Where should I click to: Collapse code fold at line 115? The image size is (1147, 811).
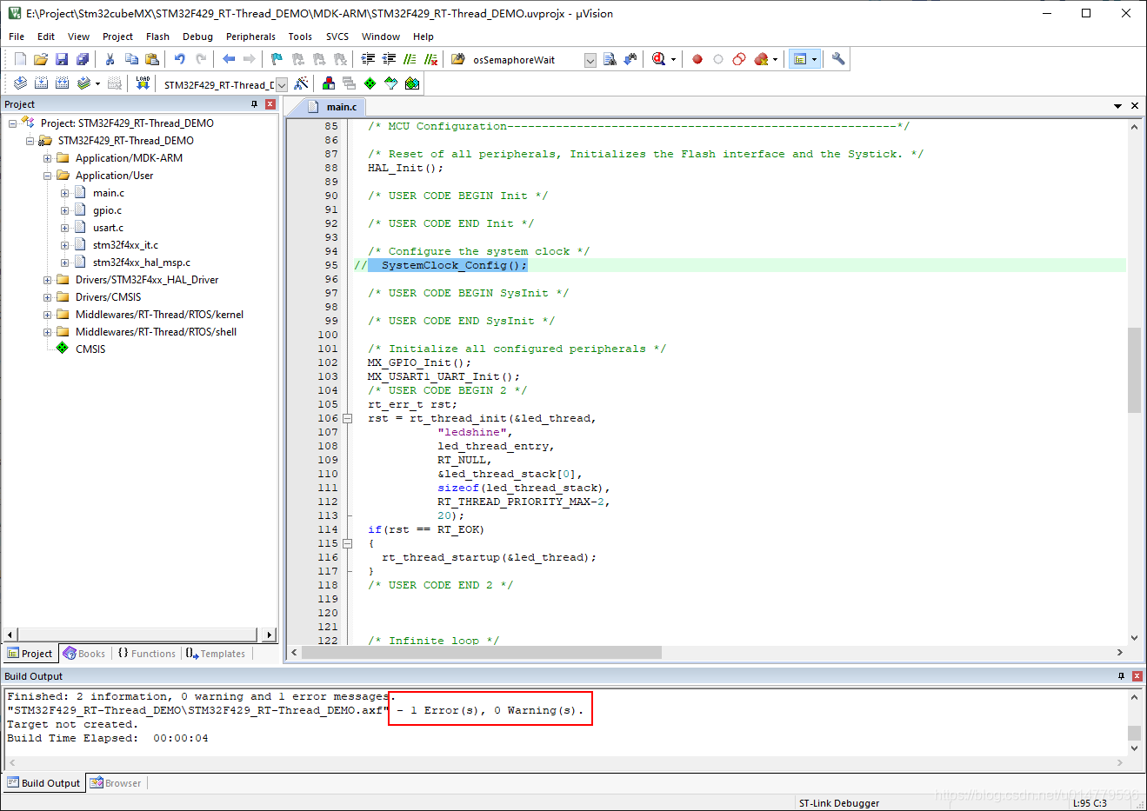347,543
